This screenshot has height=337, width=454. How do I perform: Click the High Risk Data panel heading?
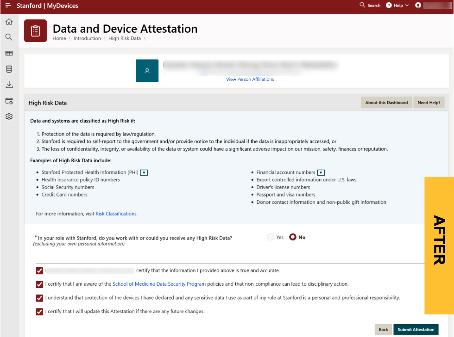47,103
